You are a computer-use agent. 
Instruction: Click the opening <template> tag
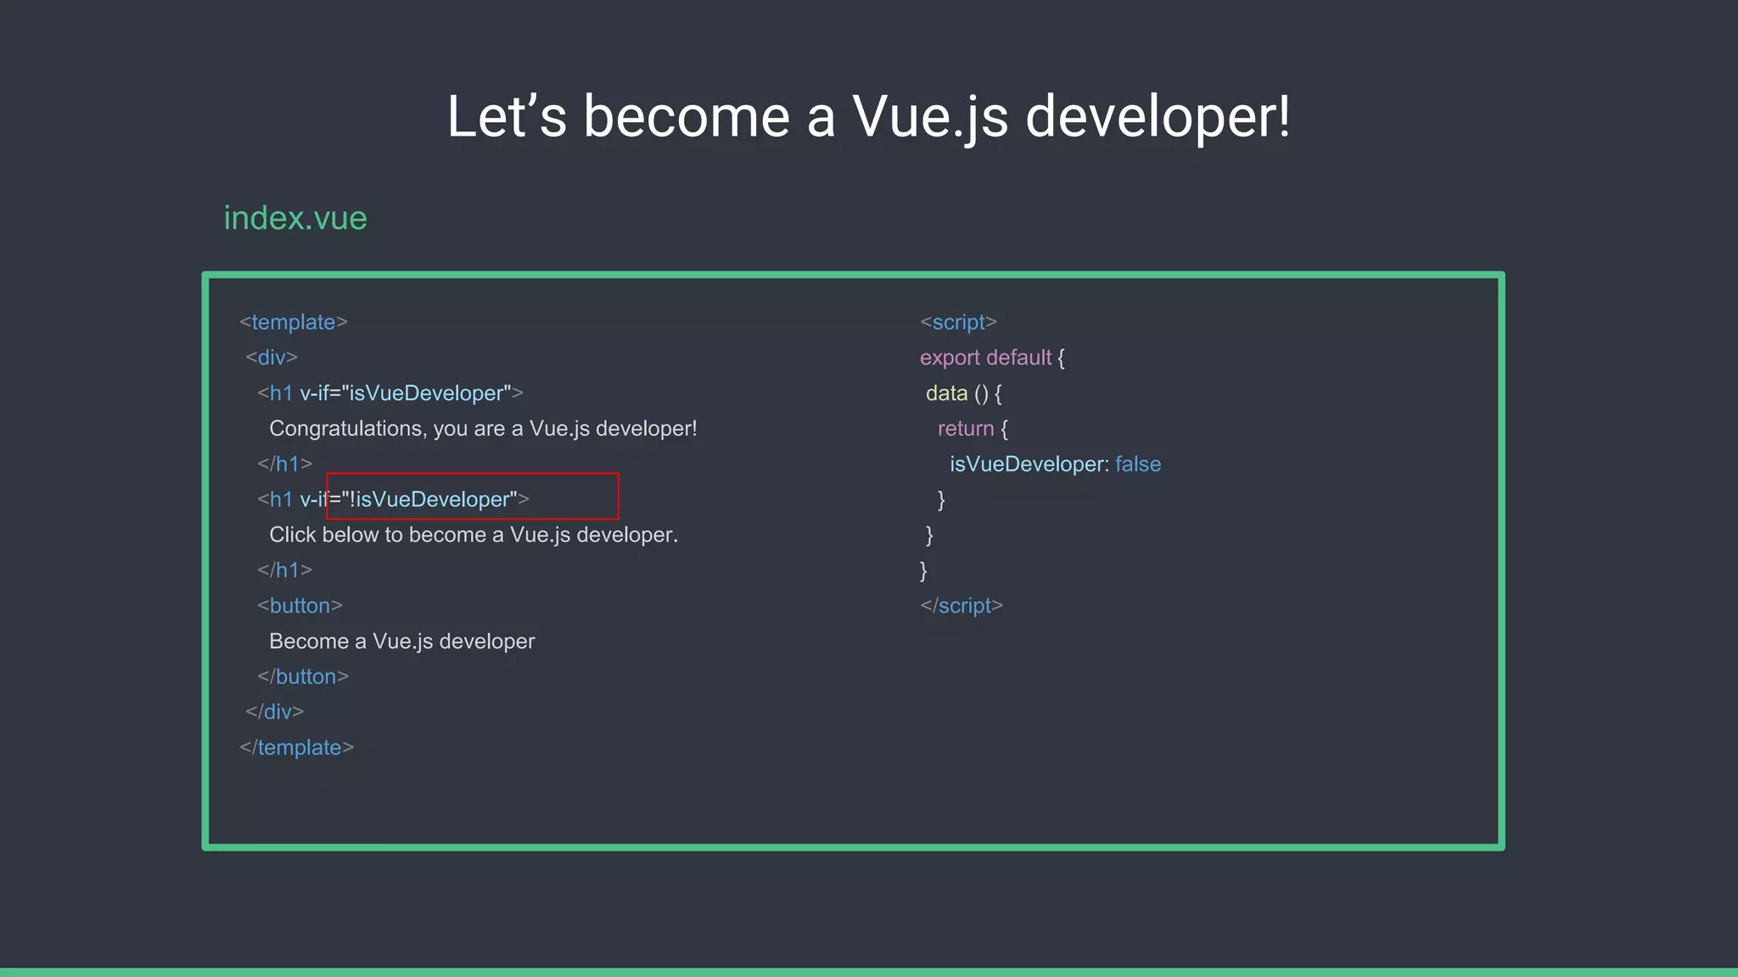[x=294, y=322]
